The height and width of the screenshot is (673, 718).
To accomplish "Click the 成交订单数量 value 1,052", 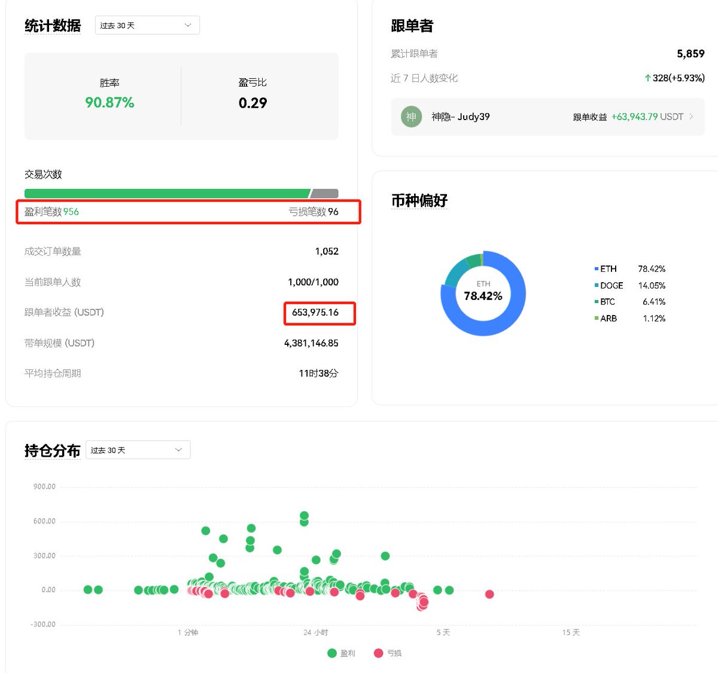I will click(x=327, y=252).
